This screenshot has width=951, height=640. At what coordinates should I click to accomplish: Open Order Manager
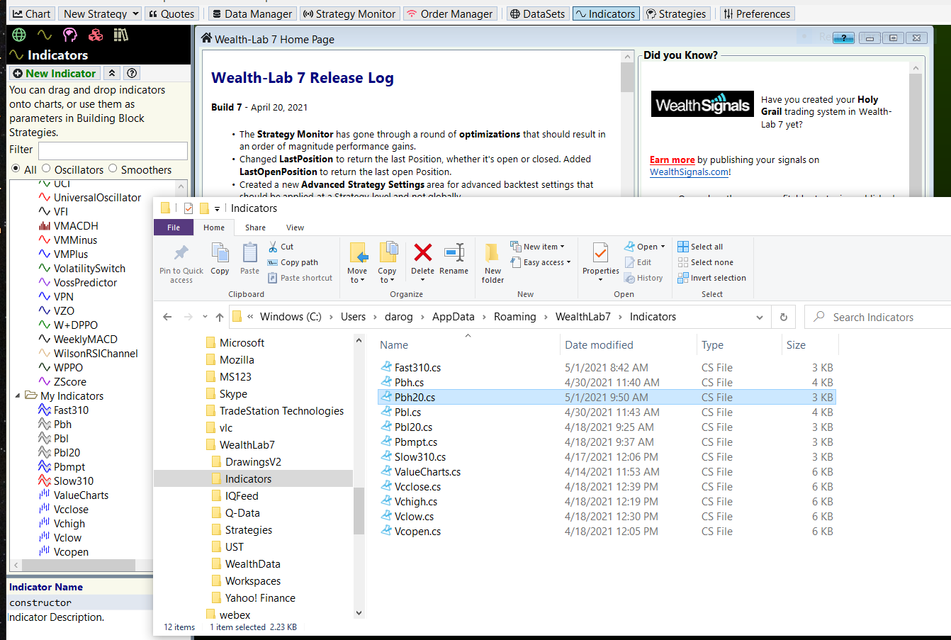tap(449, 13)
